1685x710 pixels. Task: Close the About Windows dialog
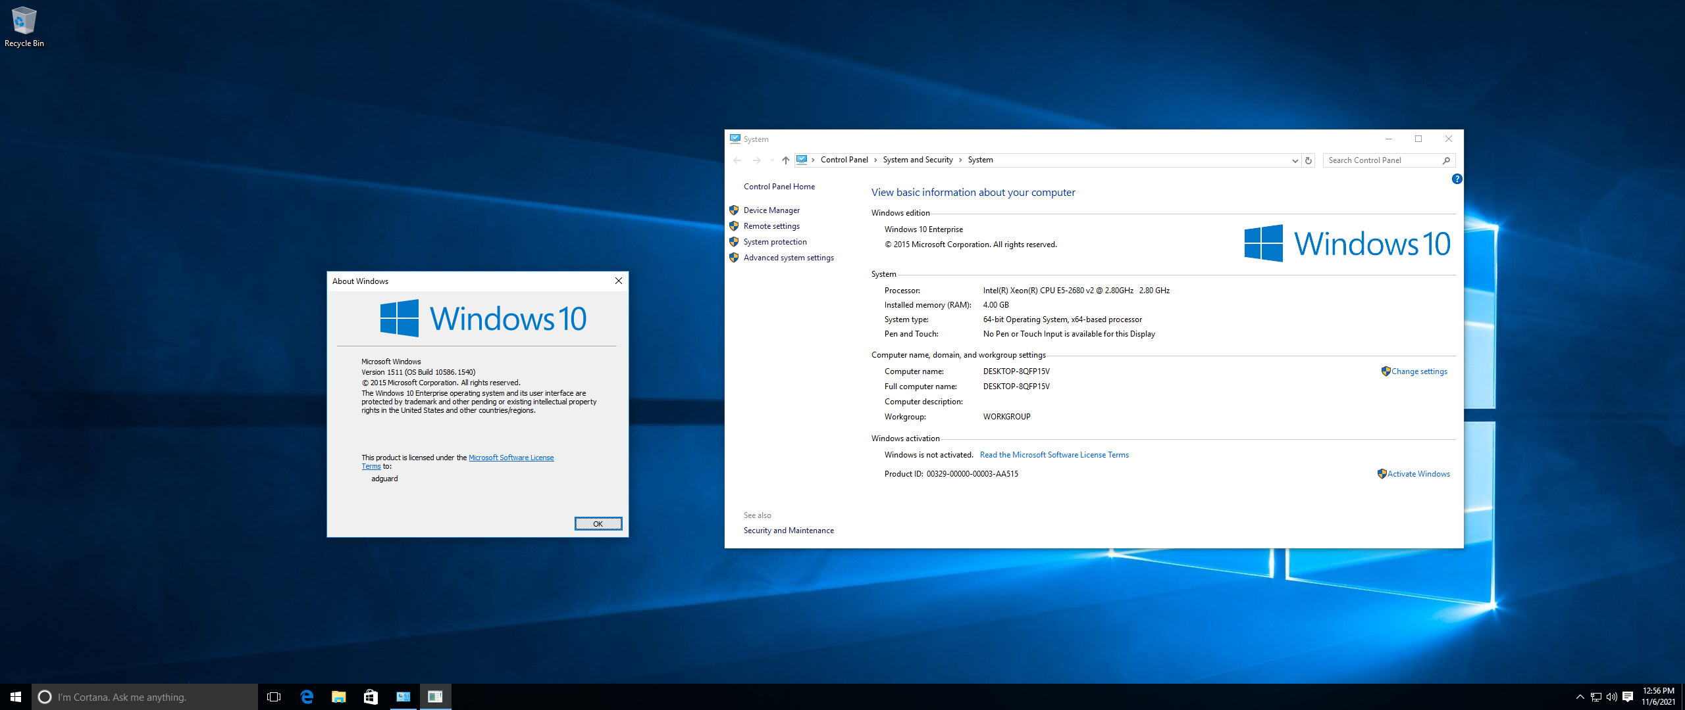pyautogui.click(x=618, y=281)
